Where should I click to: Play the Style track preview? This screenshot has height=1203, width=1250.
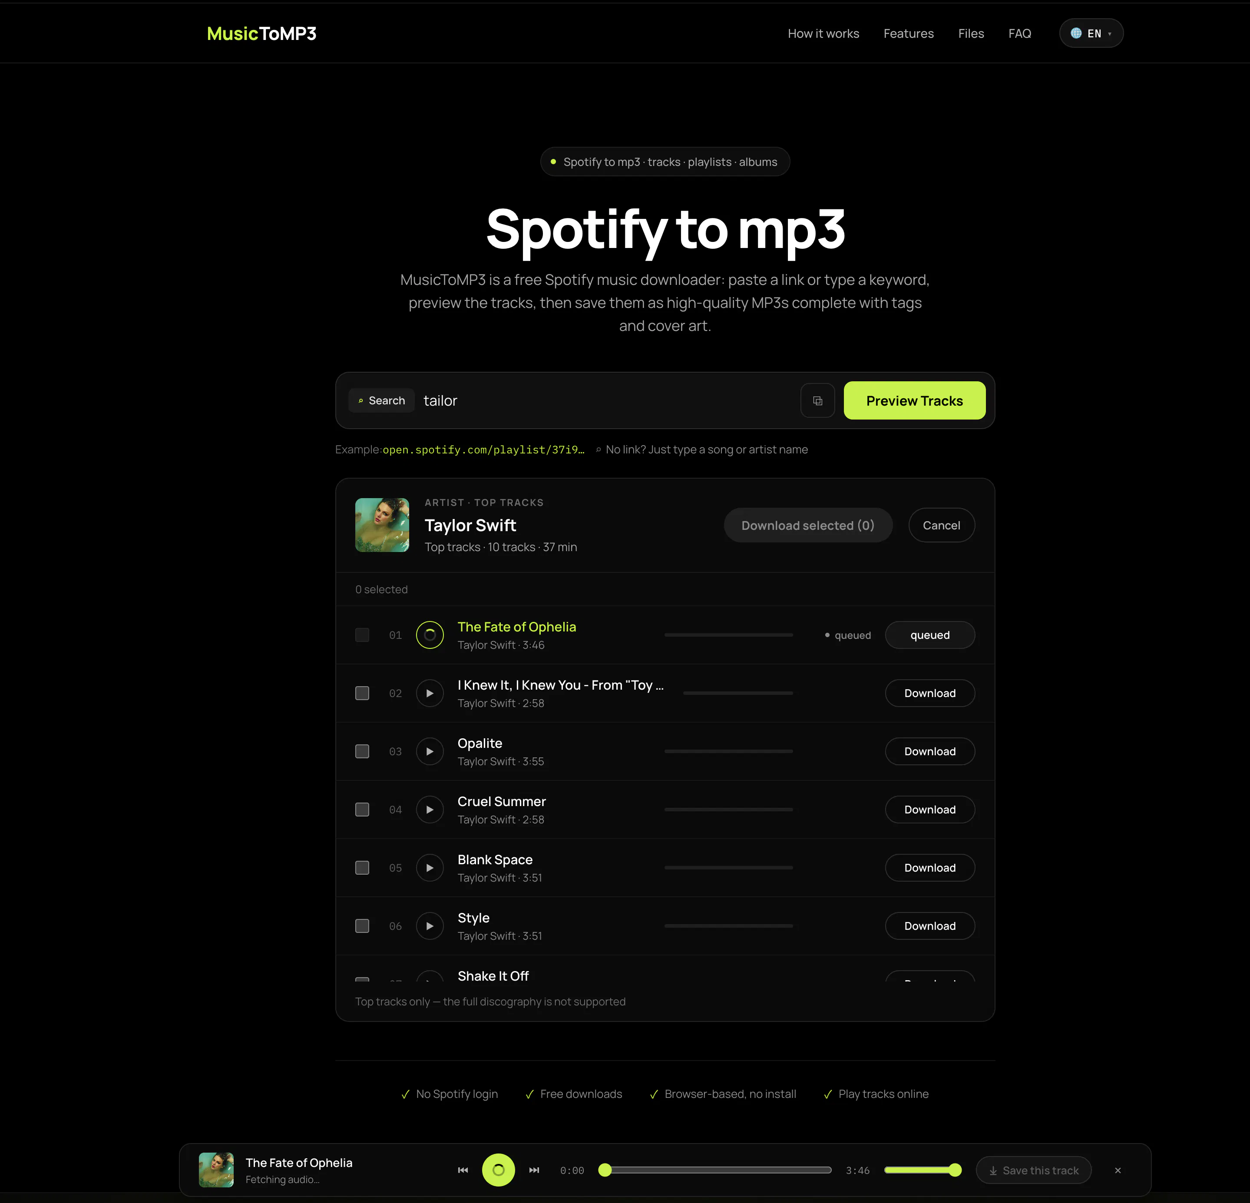[x=430, y=925]
